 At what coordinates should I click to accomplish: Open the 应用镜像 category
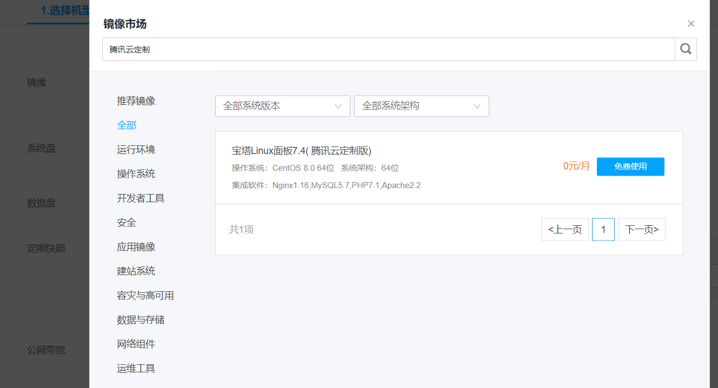click(136, 246)
